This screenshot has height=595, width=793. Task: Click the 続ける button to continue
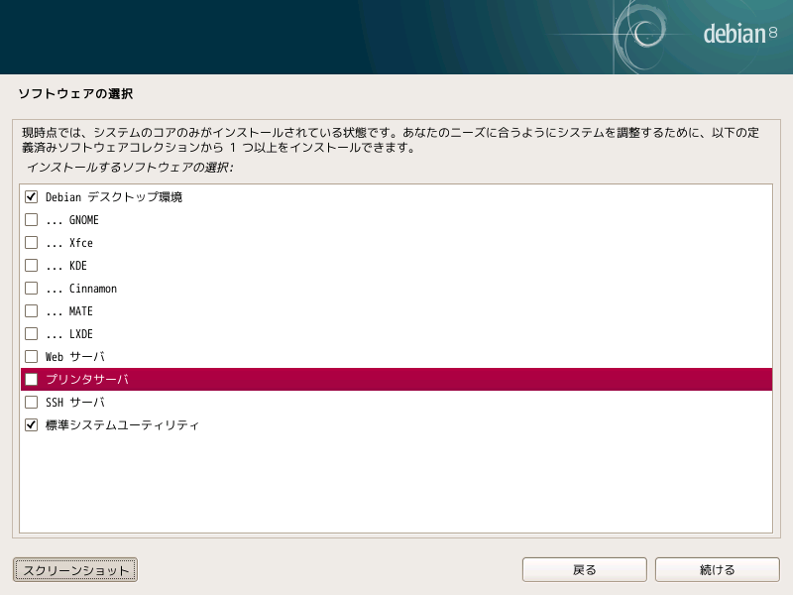click(718, 569)
